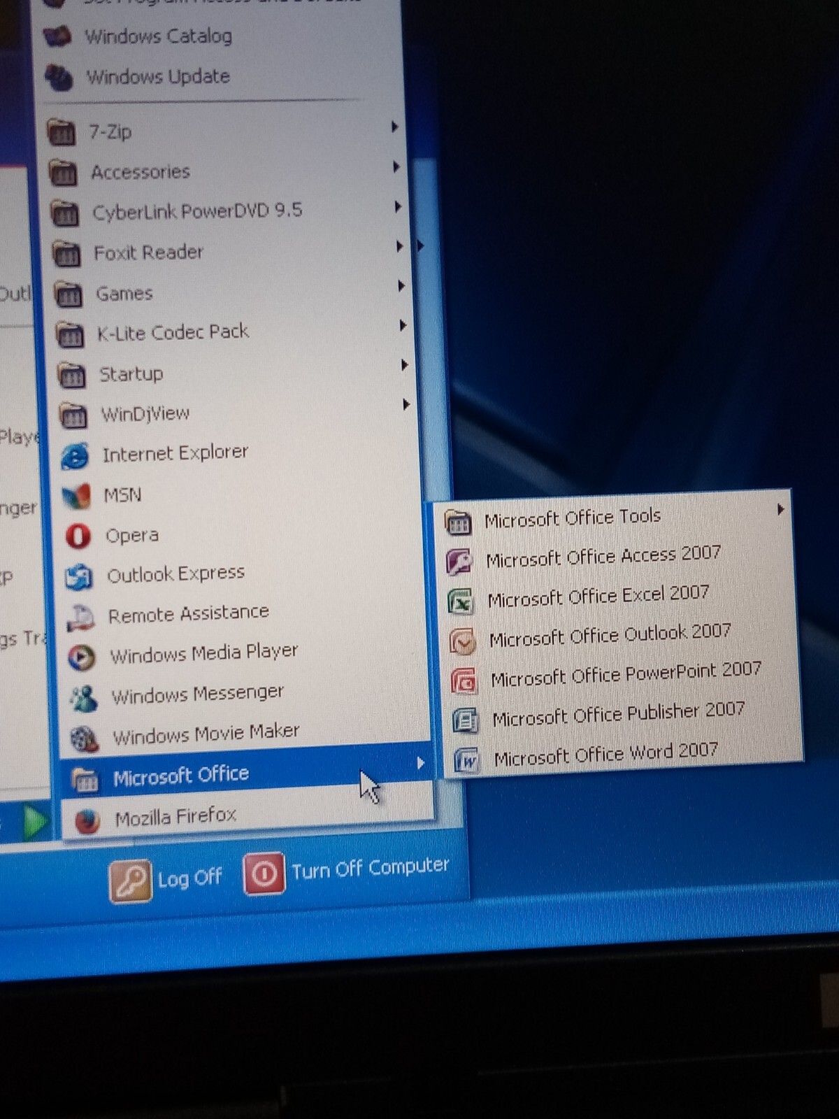The height and width of the screenshot is (1119, 839).
Task: Click the Mozilla Firefox icon
Action: pos(87,820)
